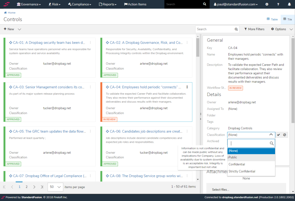This screenshot has height=201, width=295.
Task: Expand the arrow next to Options
Action: tap(291, 29)
